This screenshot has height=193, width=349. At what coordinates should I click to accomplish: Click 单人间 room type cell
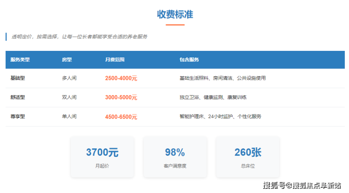pyautogui.click(x=69, y=116)
